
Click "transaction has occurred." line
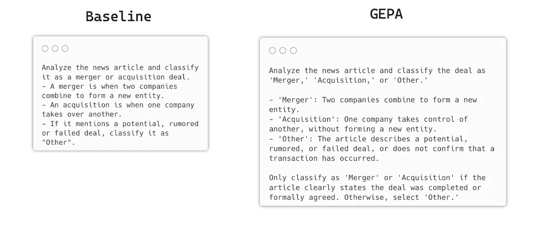[x=323, y=158]
